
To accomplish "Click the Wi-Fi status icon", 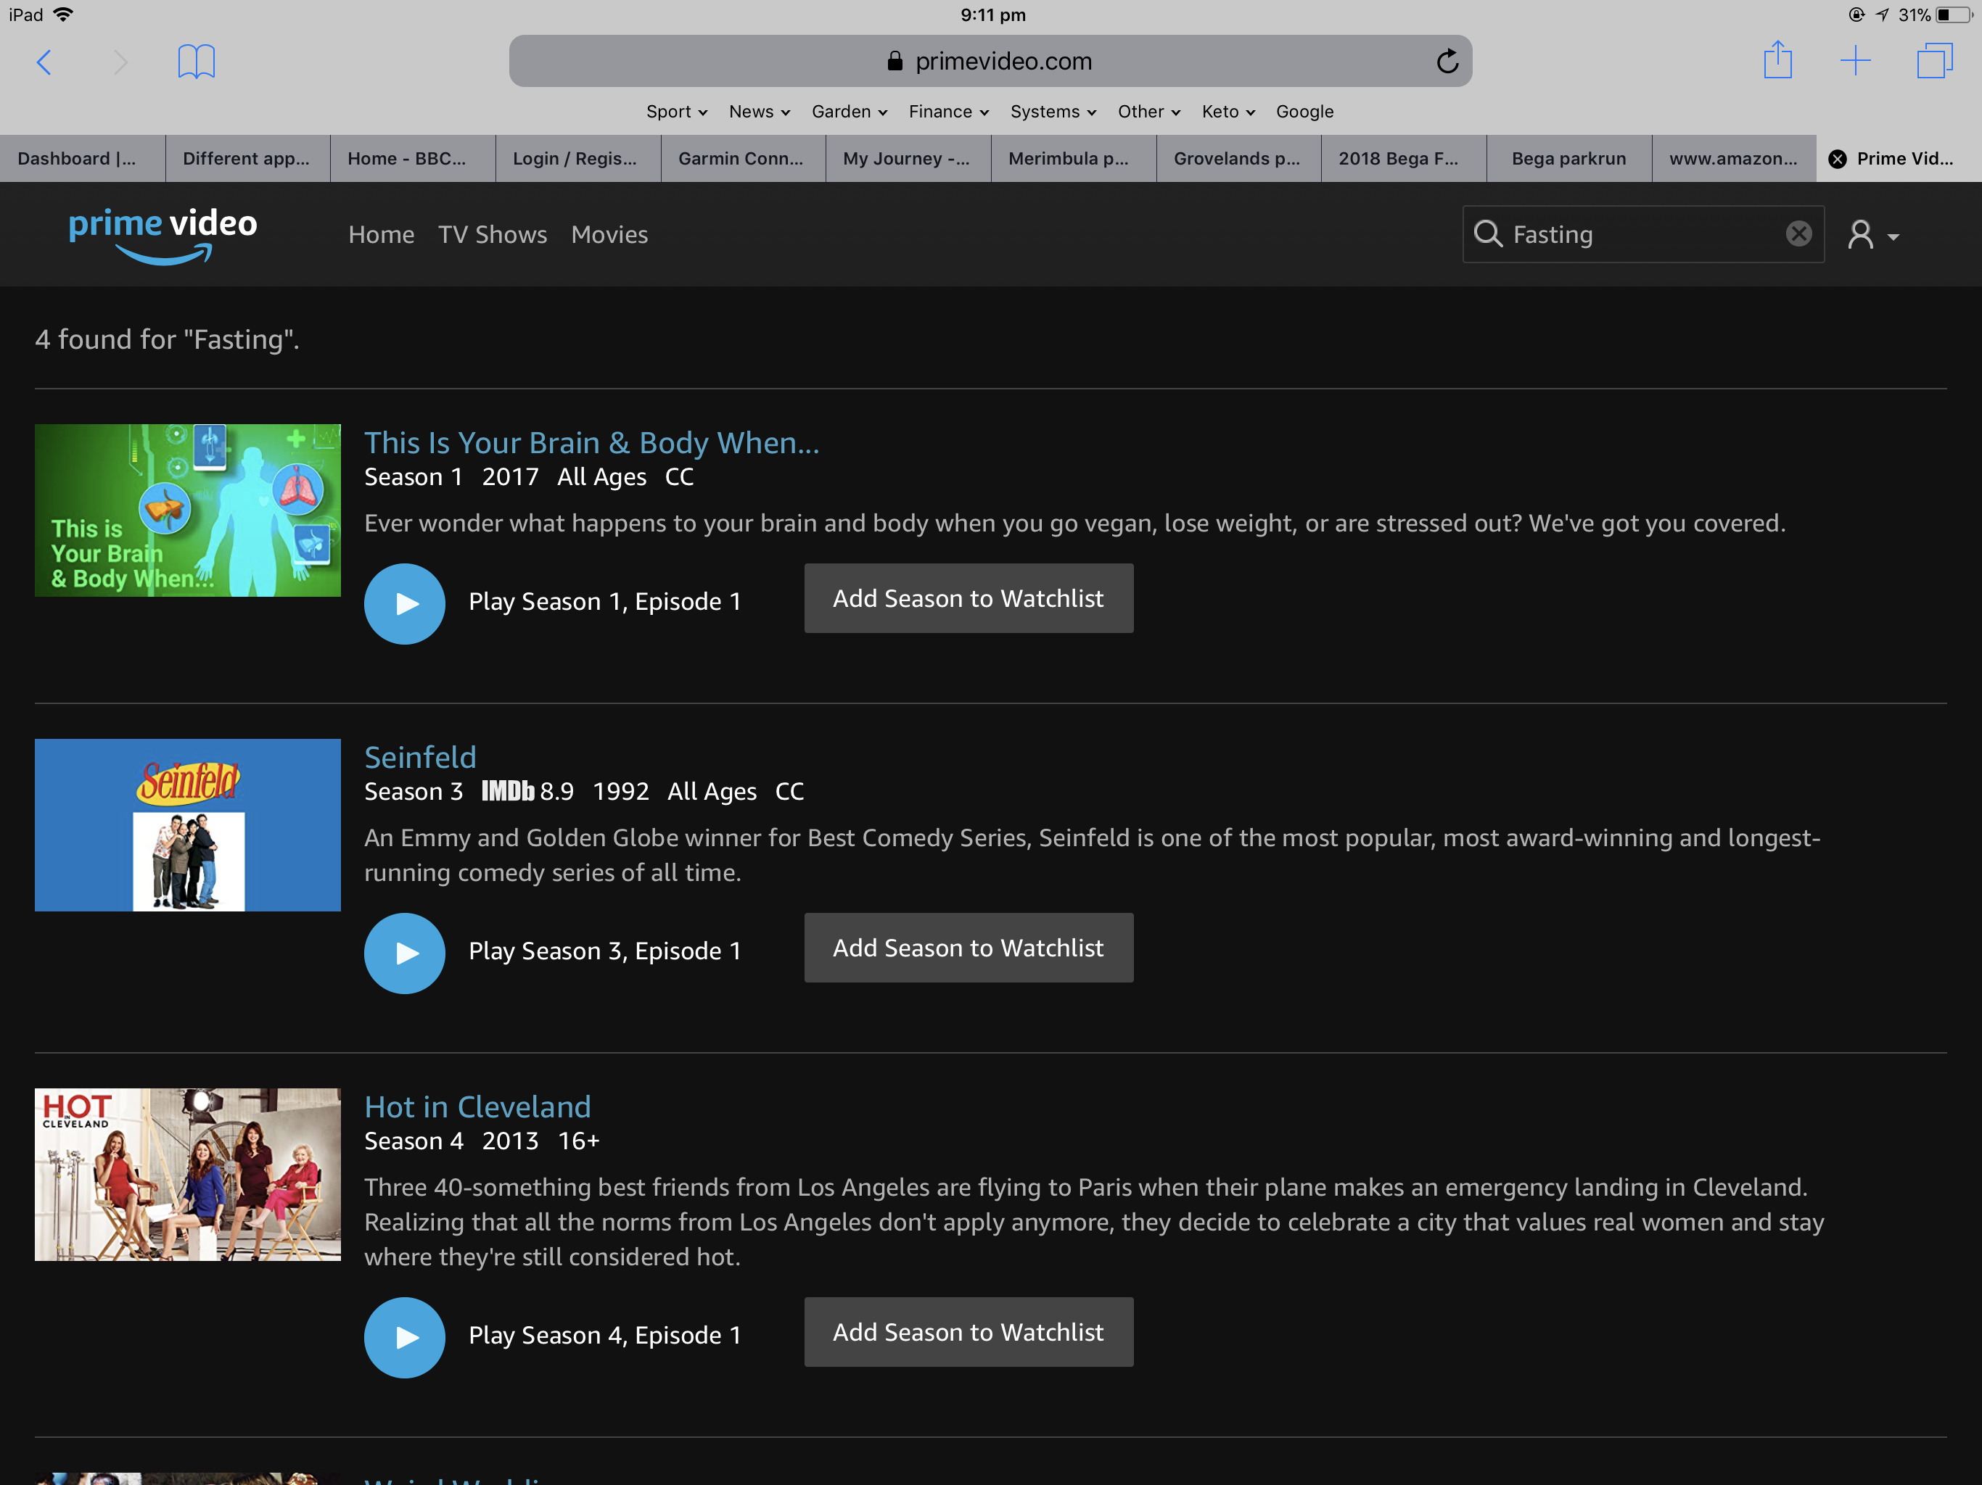I will (64, 15).
